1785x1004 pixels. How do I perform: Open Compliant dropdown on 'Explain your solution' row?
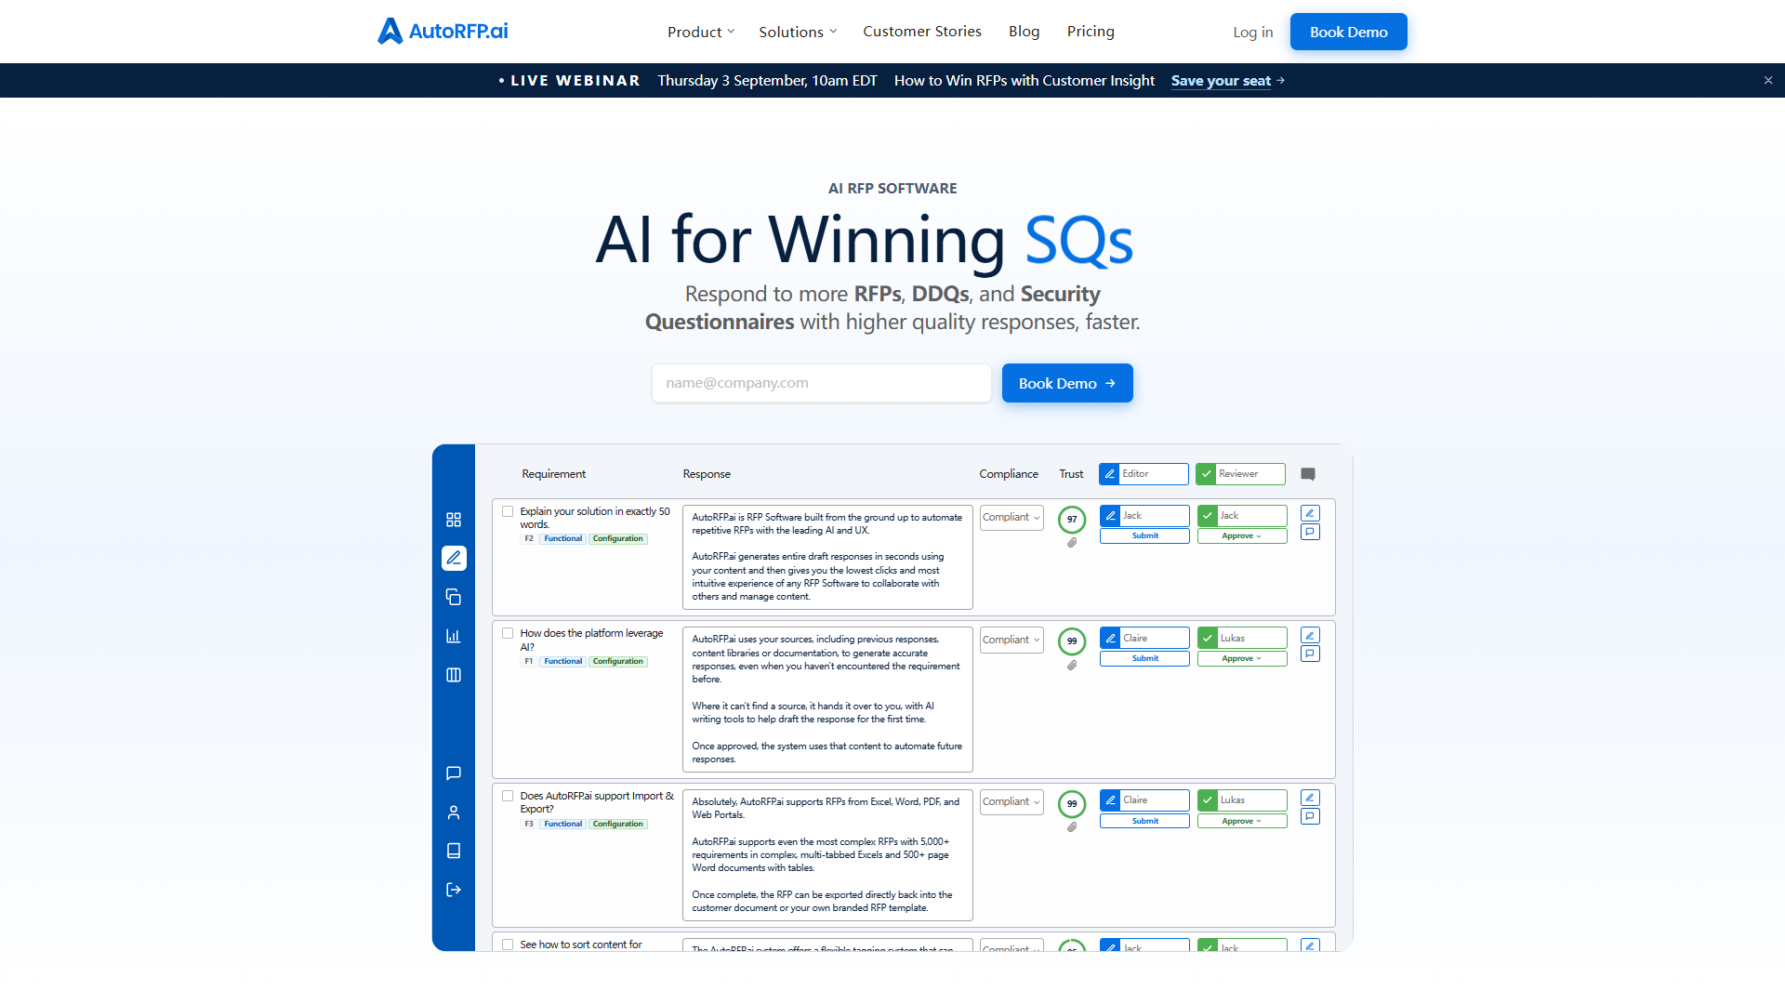tap(1011, 518)
